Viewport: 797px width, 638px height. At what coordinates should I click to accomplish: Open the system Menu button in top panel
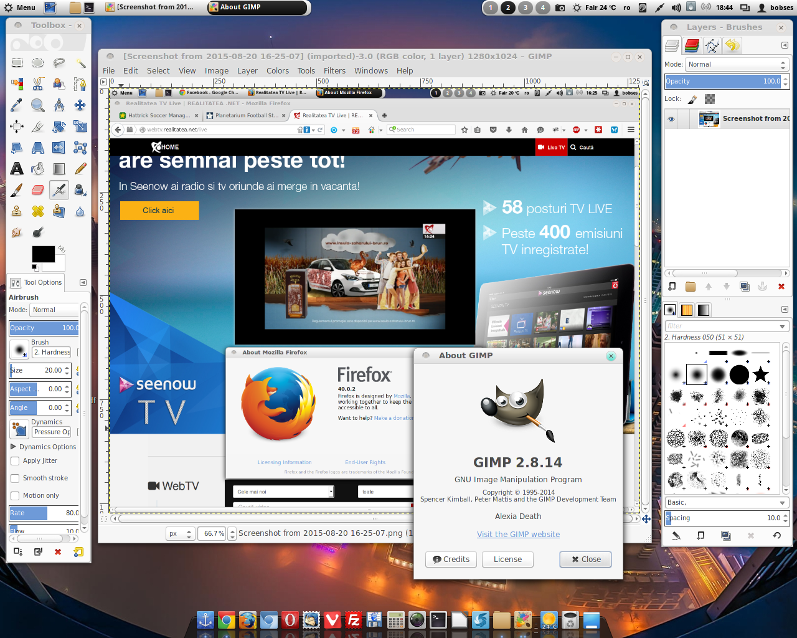click(20, 7)
